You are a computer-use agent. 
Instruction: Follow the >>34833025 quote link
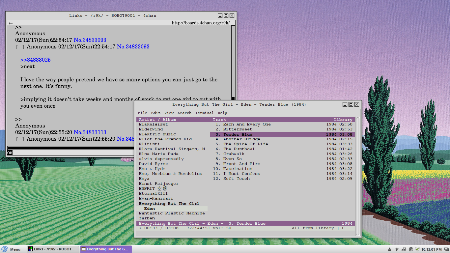click(x=36, y=60)
